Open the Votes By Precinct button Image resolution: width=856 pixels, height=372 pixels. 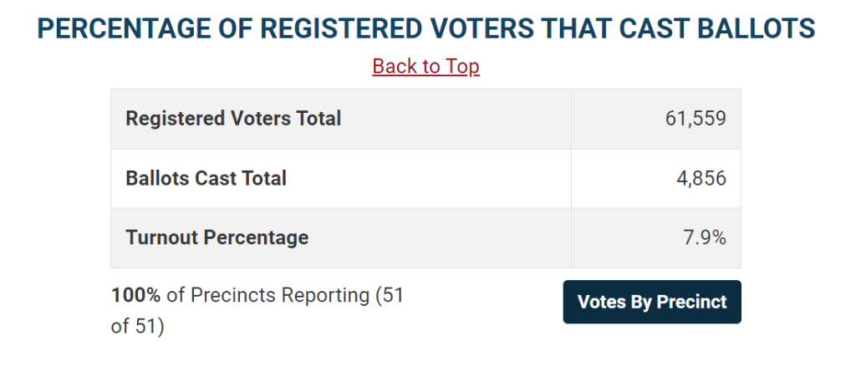coord(652,302)
